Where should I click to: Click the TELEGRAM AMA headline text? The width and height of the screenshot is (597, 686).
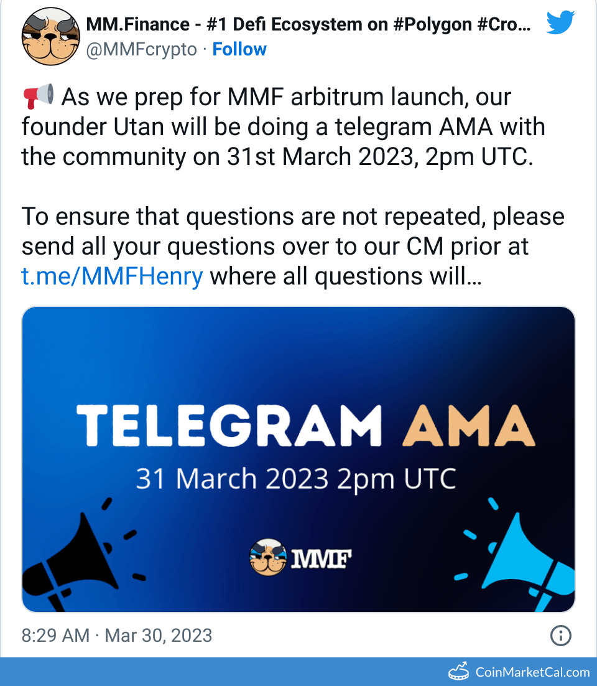click(305, 425)
